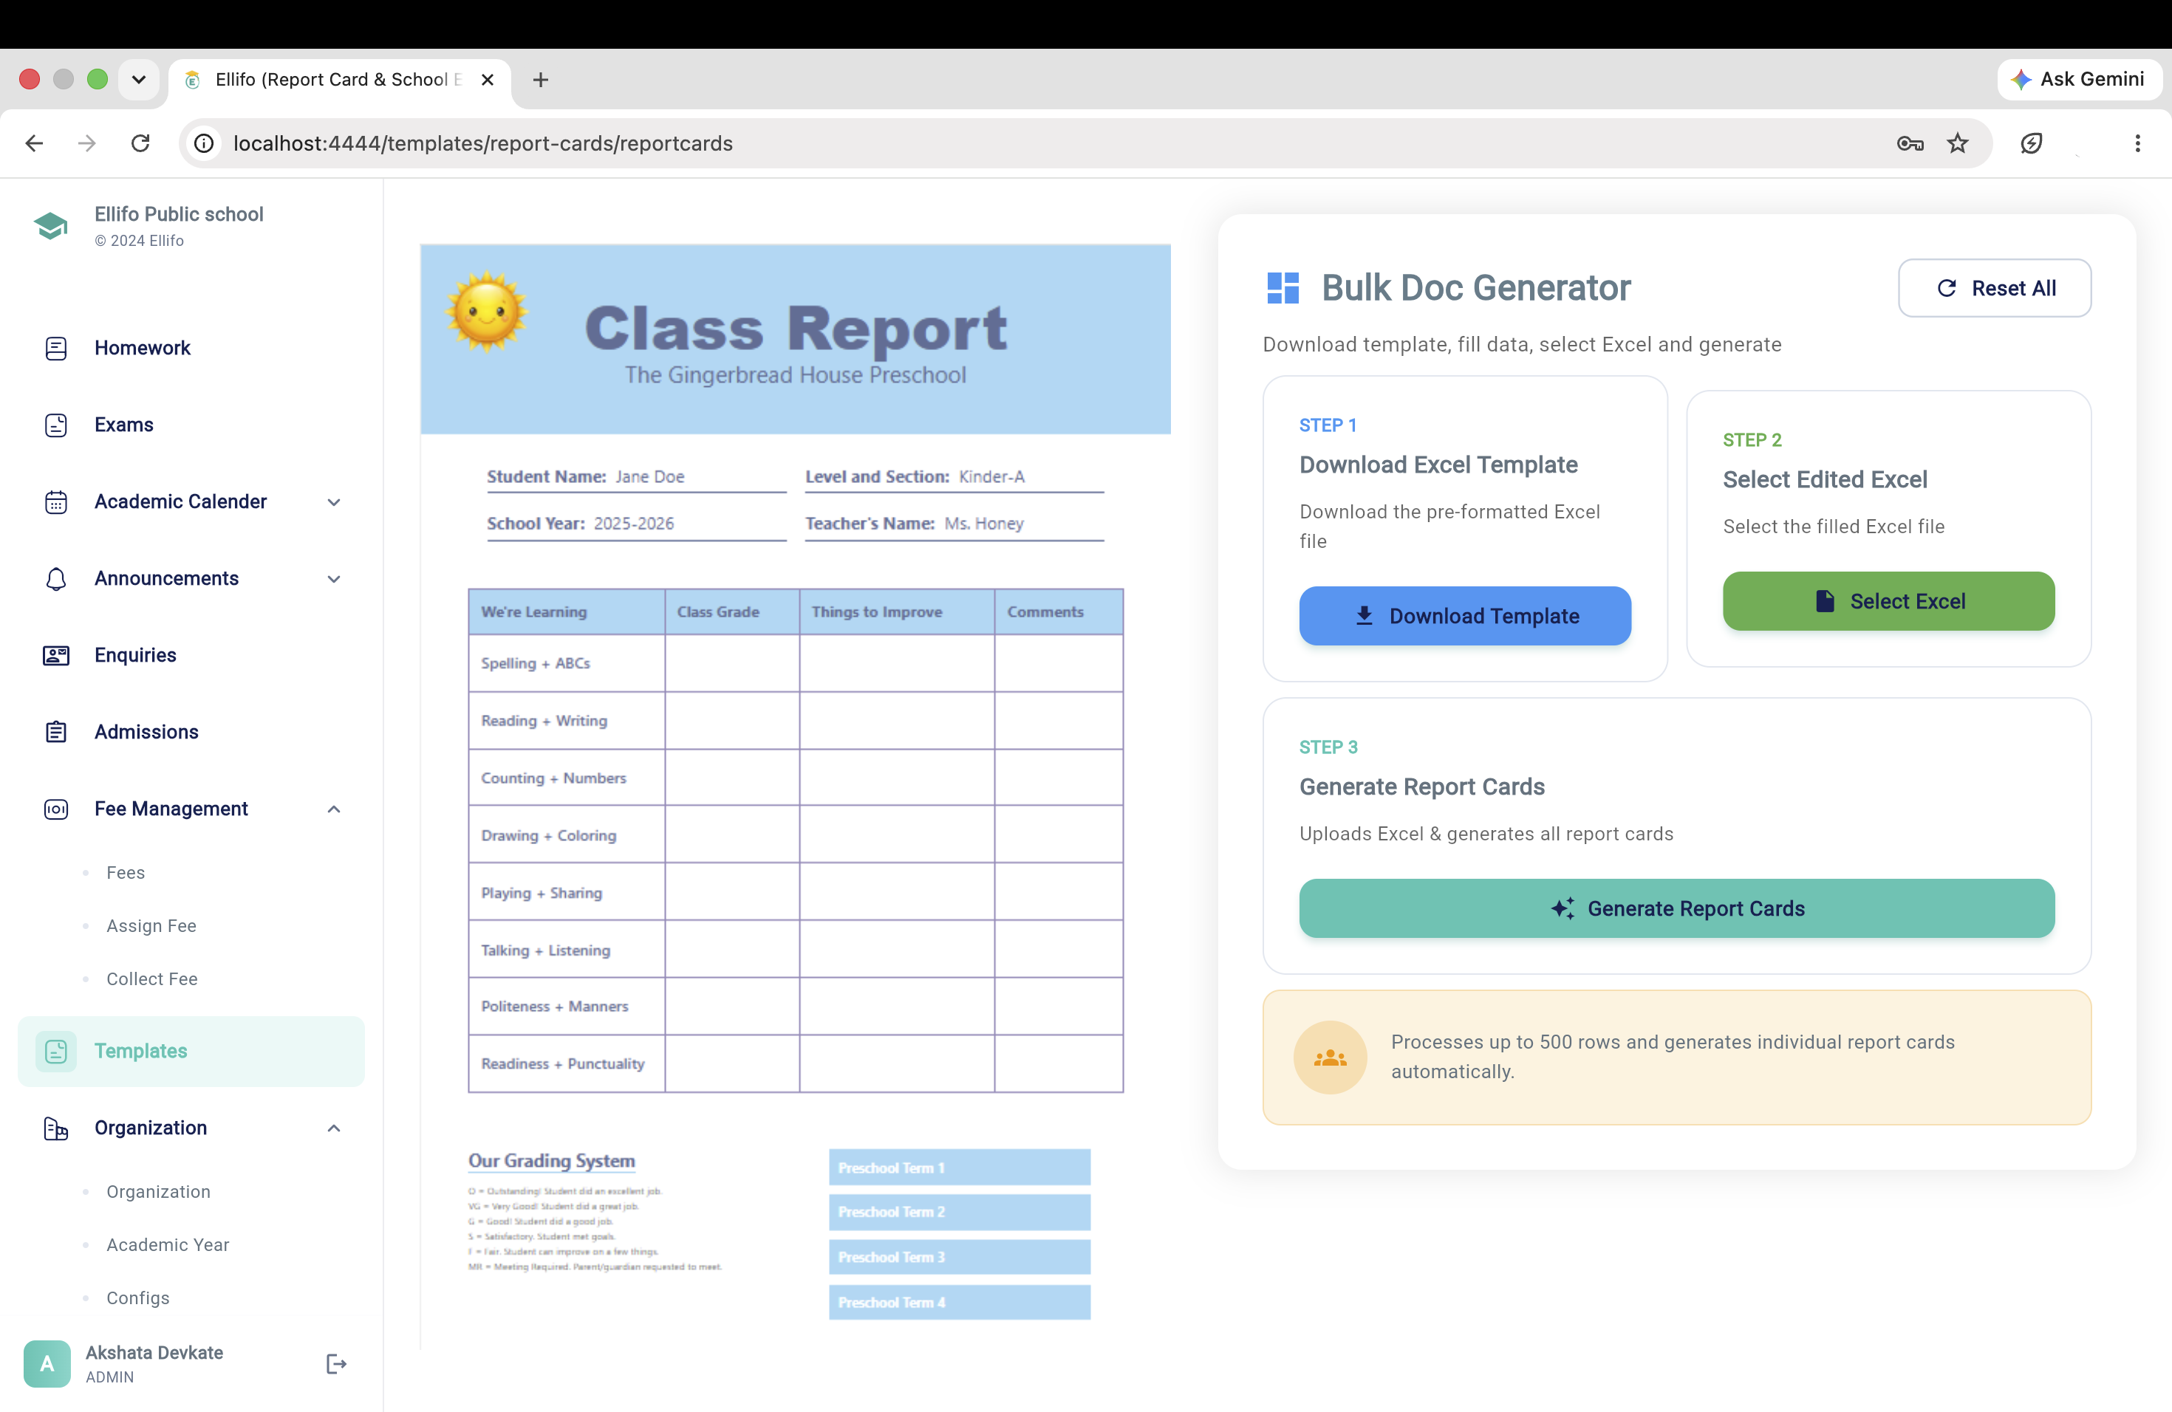
Task: Expand the Announcements chevron
Action: pyautogui.click(x=334, y=578)
